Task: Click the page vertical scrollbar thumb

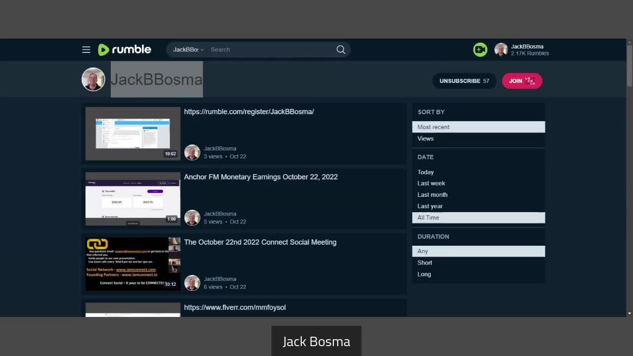Action: (630, 65)
